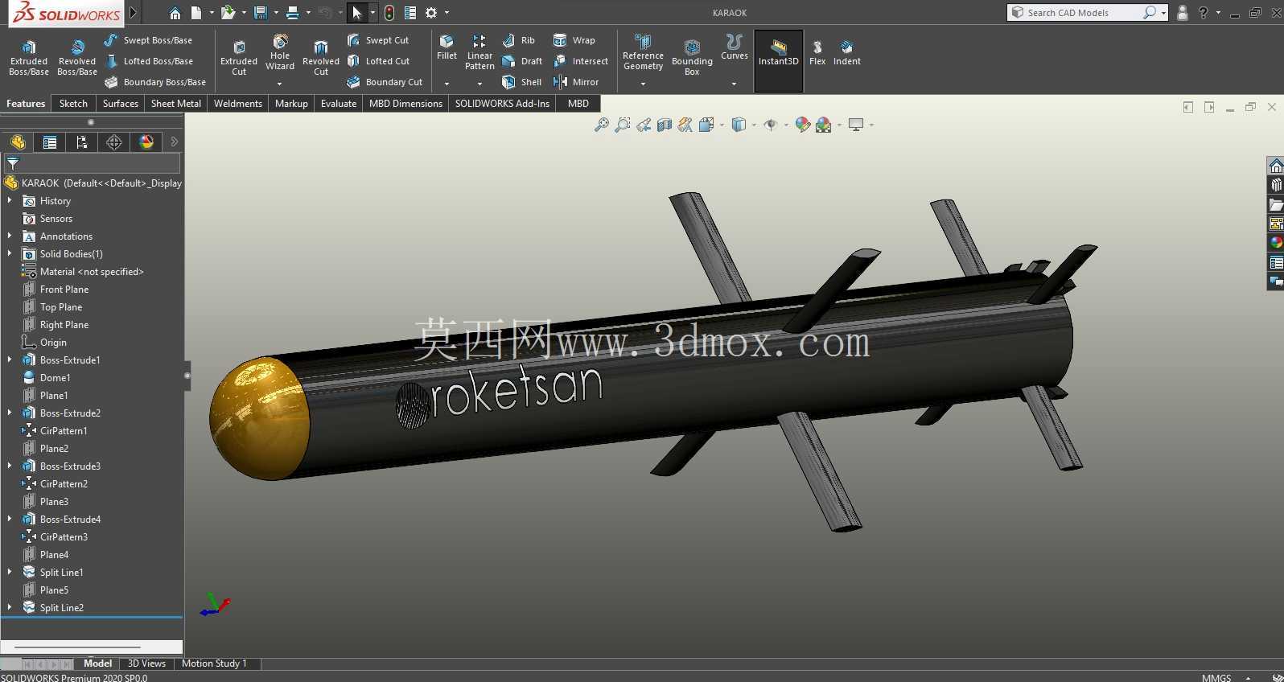Switch to the Surfaces tab

[x=121, y=104]
